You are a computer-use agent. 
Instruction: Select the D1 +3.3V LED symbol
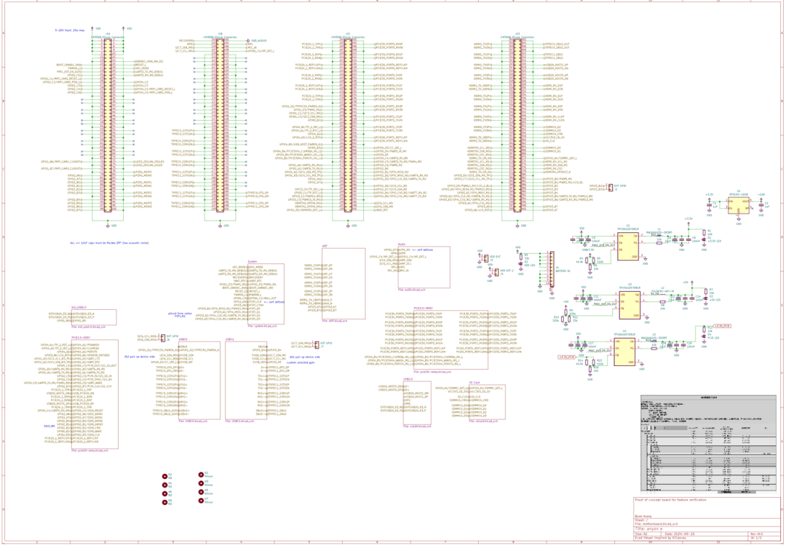[x=704, y=239]
